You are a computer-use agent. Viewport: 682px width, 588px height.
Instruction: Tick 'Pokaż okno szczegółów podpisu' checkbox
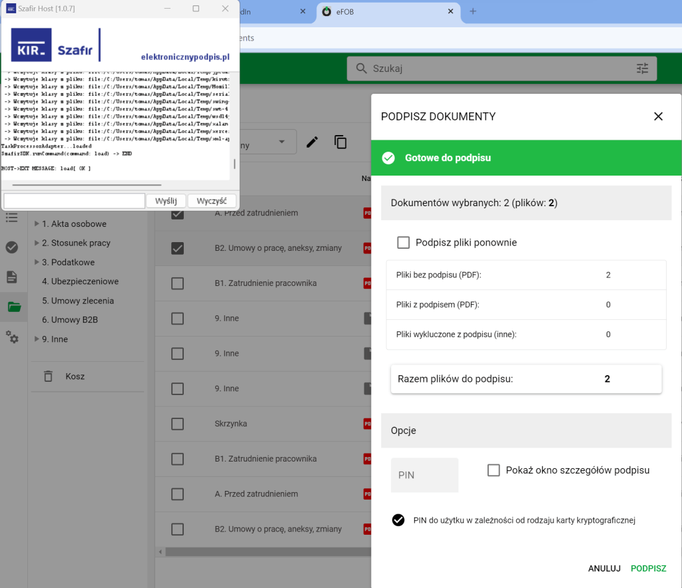pos(494,470)
